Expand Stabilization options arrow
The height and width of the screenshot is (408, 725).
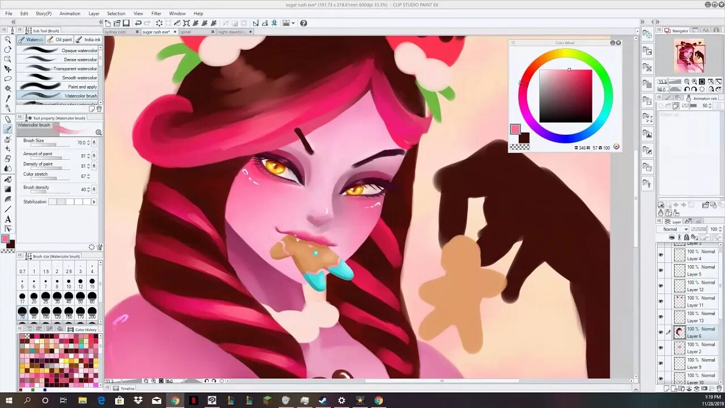[94, 202]
